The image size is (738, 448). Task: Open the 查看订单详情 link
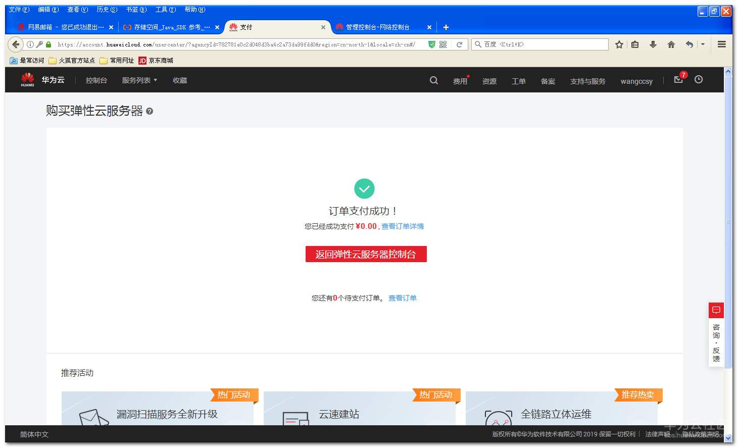click(403, 226)
